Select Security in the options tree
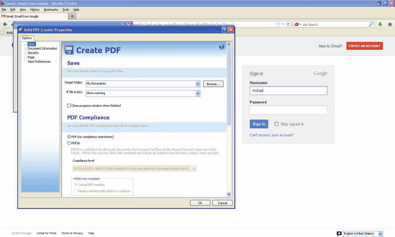This screenshot has height=237, width=395. pyautogui.click(x=33, y=53)
